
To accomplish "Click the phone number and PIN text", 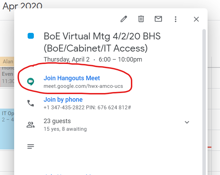I will (x=87, y=108).
